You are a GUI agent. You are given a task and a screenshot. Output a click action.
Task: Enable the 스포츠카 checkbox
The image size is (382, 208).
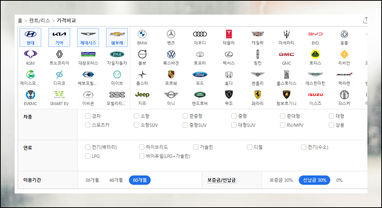pos(88,125)
